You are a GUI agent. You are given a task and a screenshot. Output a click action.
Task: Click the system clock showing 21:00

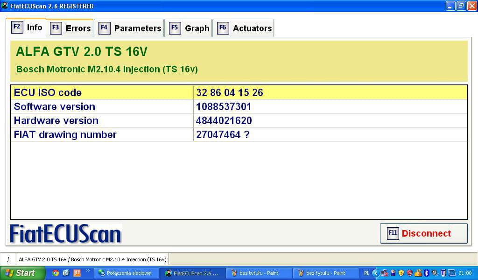pyautogui.click(x=465, y=273)
